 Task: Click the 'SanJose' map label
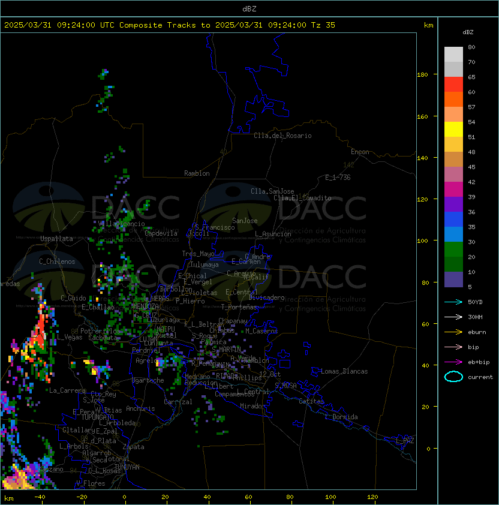coord(245,221)
